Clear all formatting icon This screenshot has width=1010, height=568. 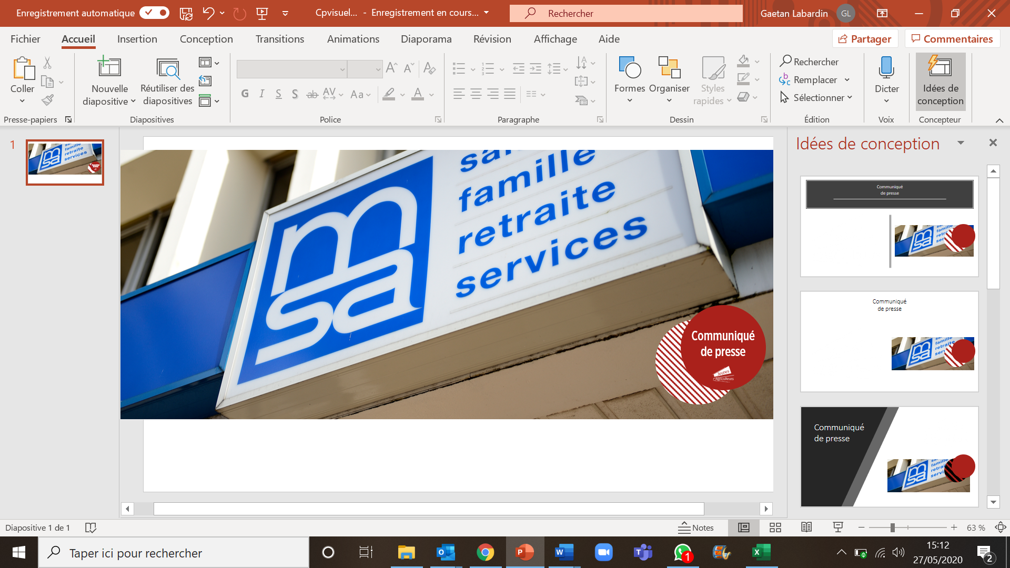(429, 68)
